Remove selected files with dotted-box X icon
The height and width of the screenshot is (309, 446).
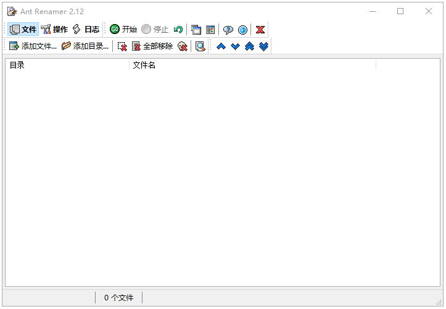point(122,46)
